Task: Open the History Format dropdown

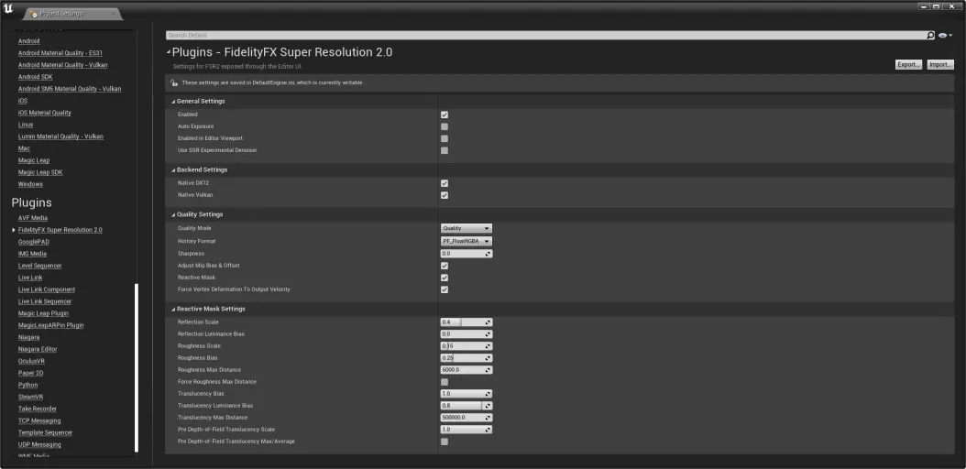Action: (466, 241)
